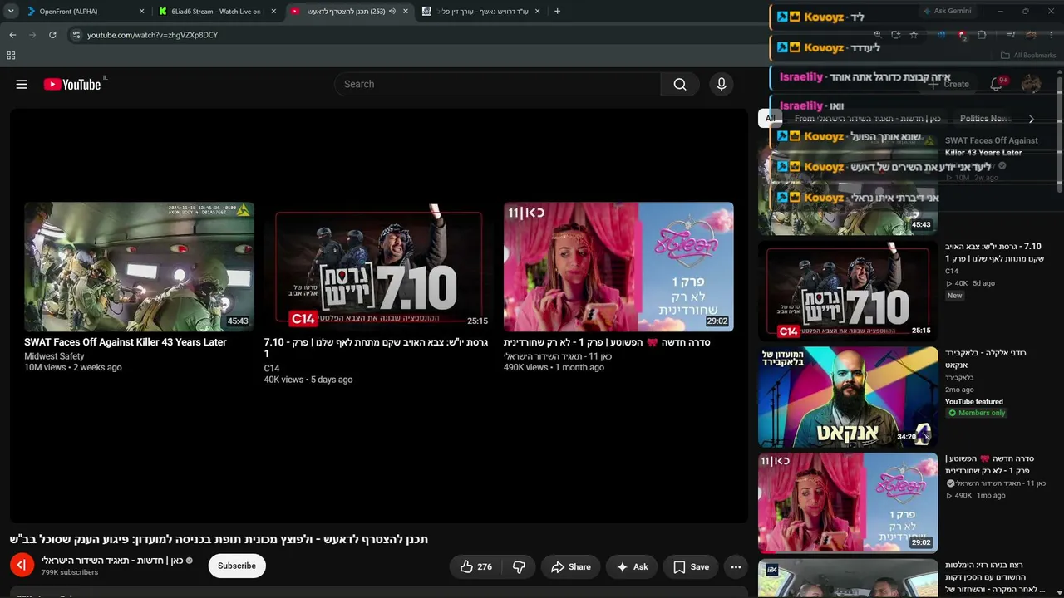
Task: Open the channel avatar for כאן חדשות
Action: point(22,566)
